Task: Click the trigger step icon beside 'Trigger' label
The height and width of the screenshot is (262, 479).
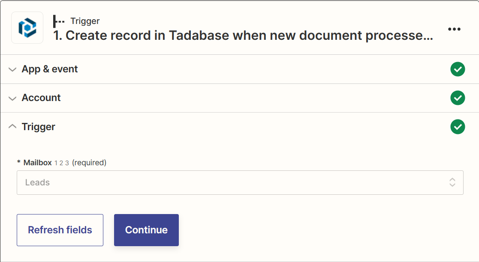Action: pos(58,21)
